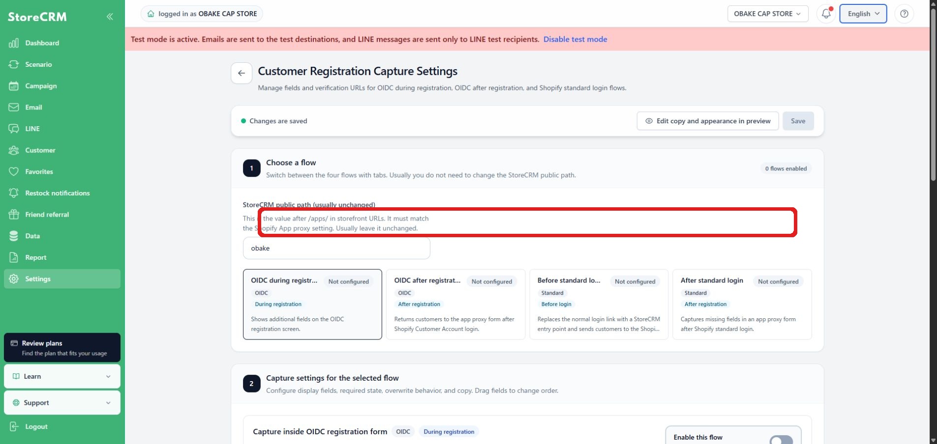Image resolution: width=937 pixels, height=444 pixels.
Task: Go to Campaign section
Action: click(62, 86)
